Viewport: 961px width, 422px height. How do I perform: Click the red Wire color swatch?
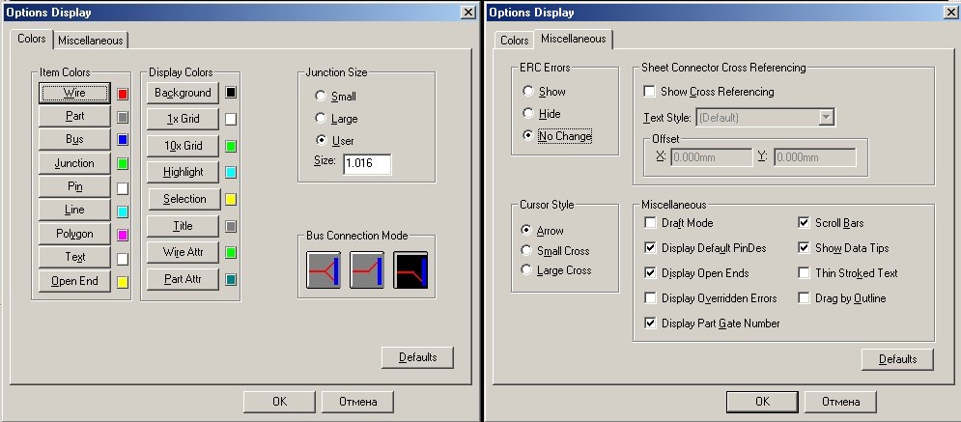point(123,94)
